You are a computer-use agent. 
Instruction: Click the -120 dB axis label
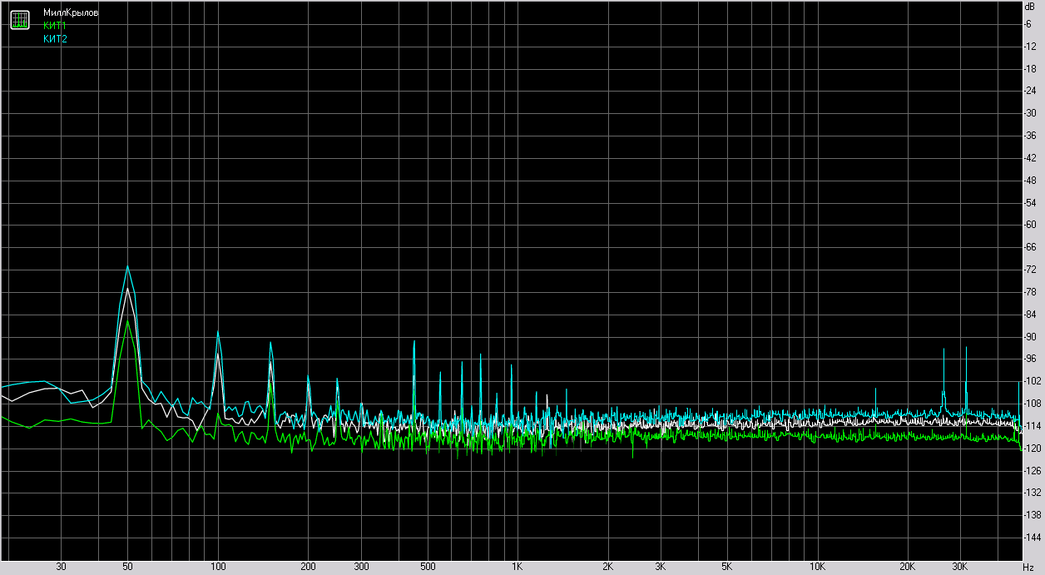(1033, 449)
